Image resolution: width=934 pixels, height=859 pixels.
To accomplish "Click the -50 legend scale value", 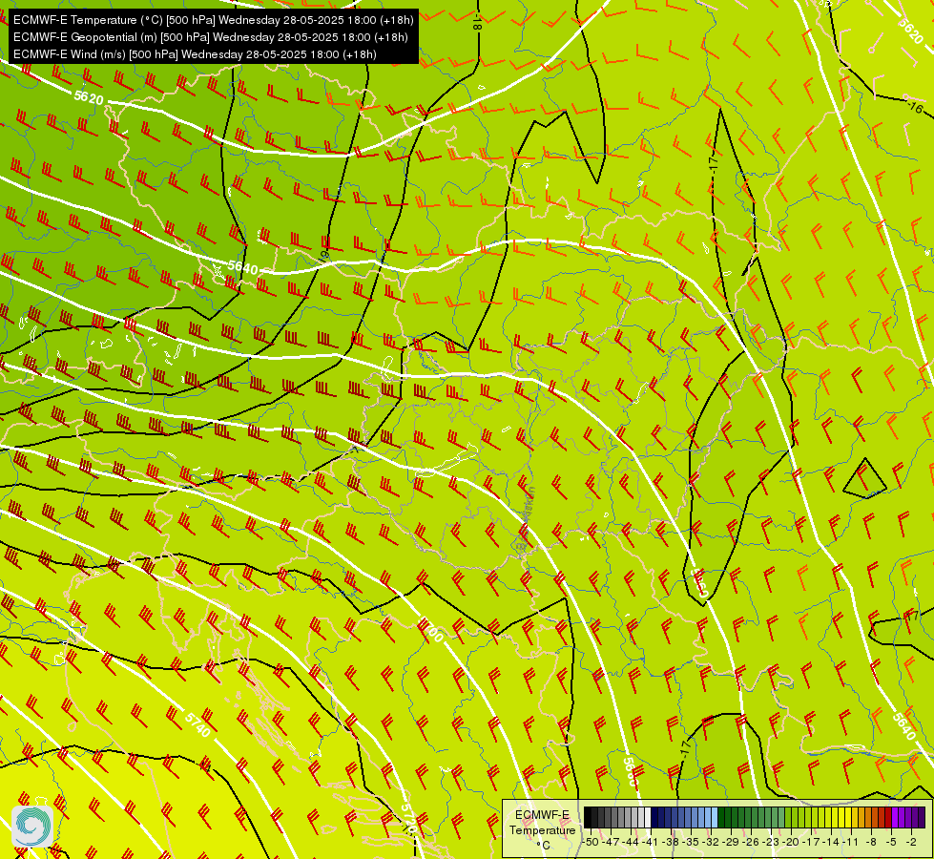I will 591,842.
